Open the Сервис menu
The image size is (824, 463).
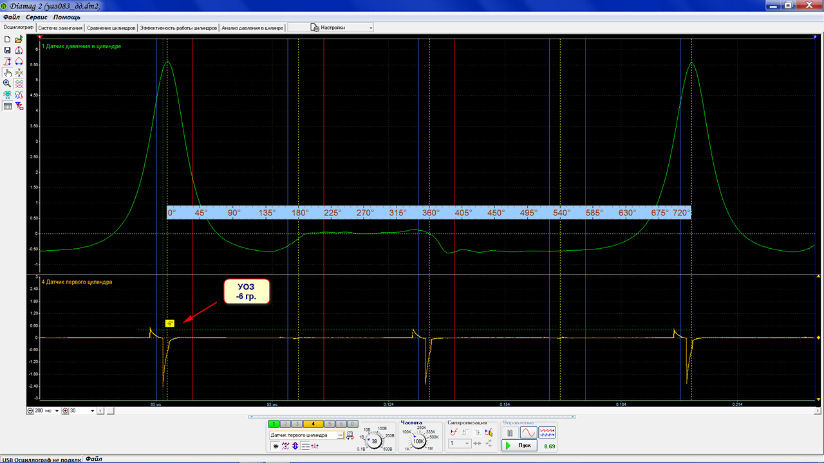coord(37,17)
